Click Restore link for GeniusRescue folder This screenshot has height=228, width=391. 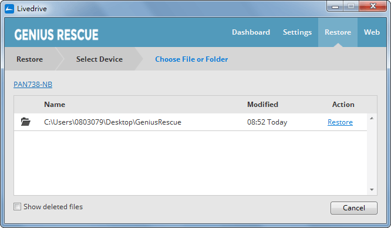pyautogui.click(x=340, y=122)
